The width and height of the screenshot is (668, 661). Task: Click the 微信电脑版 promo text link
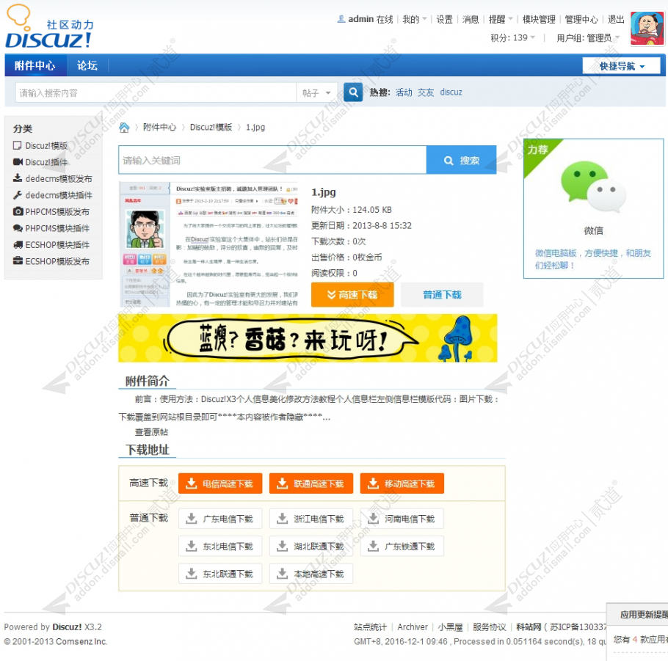click(x=593, y=259)
